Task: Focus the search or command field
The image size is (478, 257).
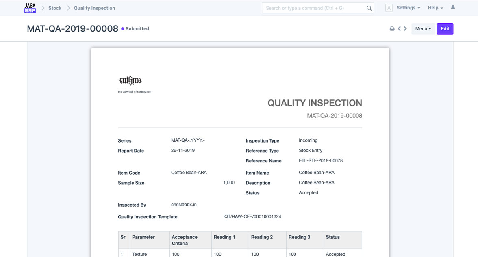Action: tap(313, 8)
